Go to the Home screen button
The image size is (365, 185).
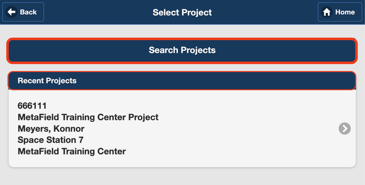coord(340,12)
